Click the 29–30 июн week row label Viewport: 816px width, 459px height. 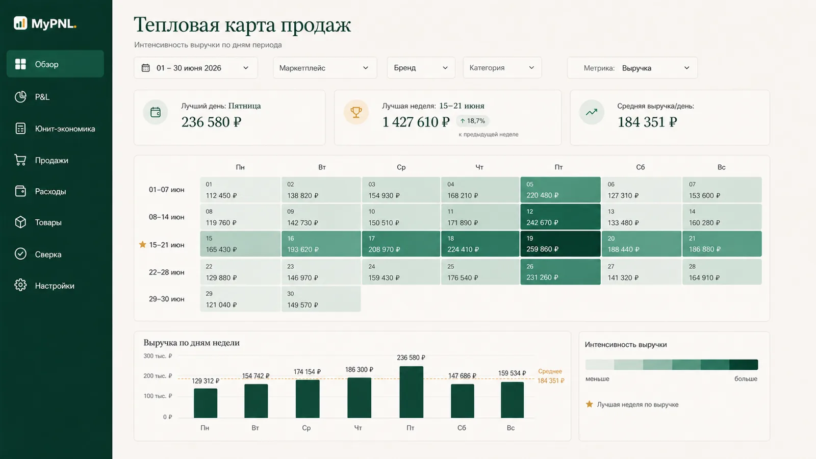tap(167, 299)
